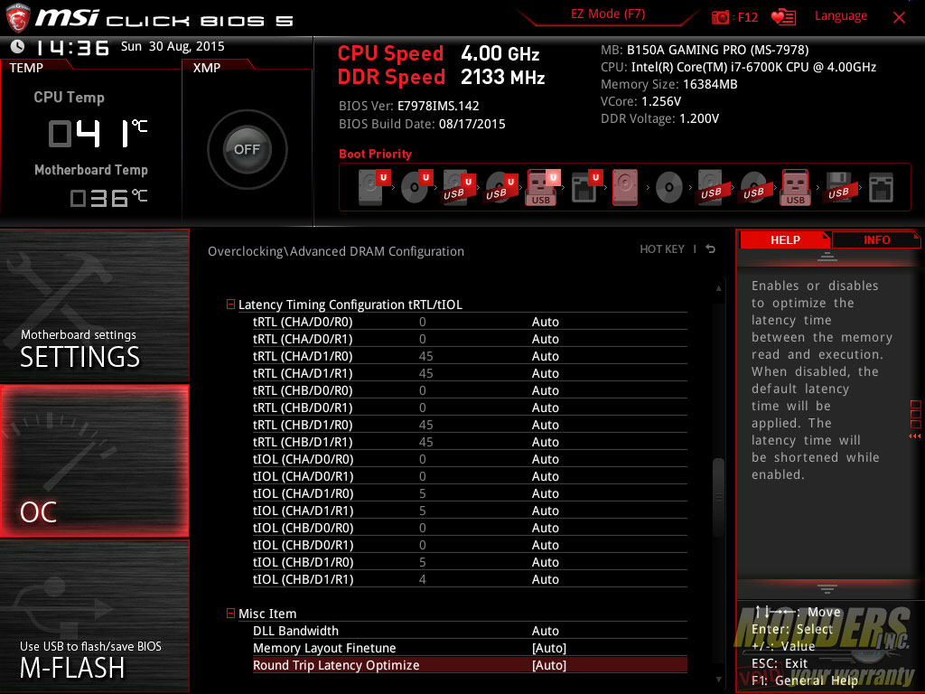Image resolution: width=925 pixels, height=694 pixels.
Task: Click the back arrow next to HOT KEY
Action: (711, 249)
